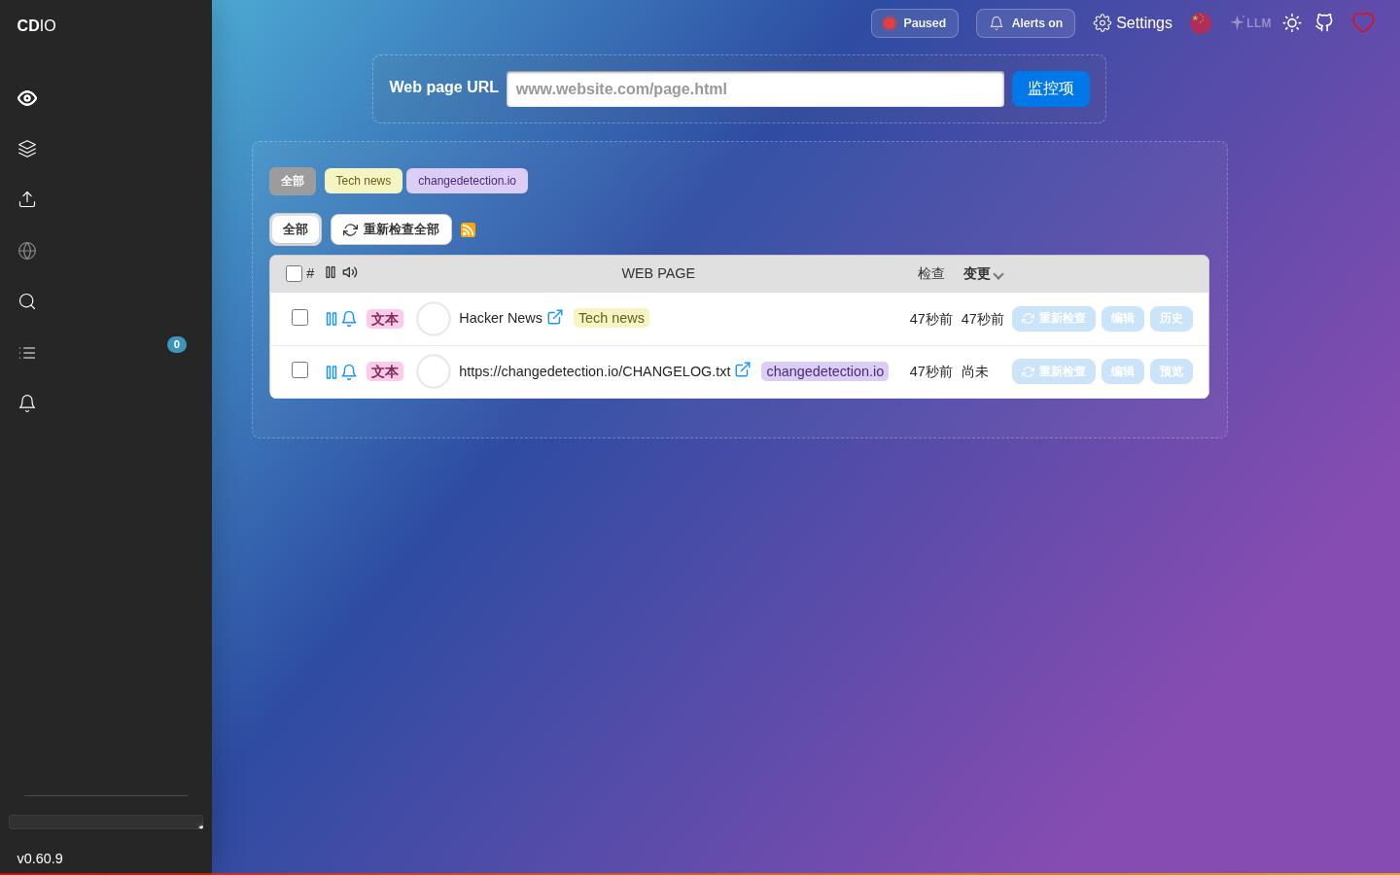Image resolution: width=1400 pixels, height=875 pixels.
Task: Sort by the WEB PAGE column header
Action: (658, 273)
